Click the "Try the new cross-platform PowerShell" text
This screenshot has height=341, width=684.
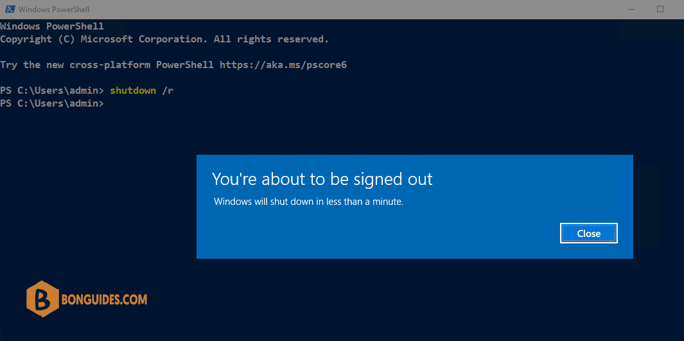point(107,65)
